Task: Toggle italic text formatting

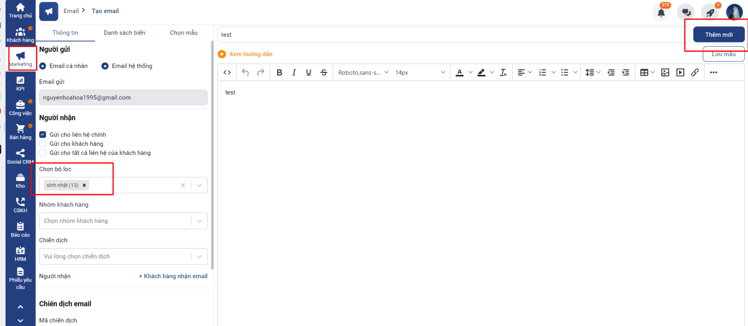Action: (294, 72)
